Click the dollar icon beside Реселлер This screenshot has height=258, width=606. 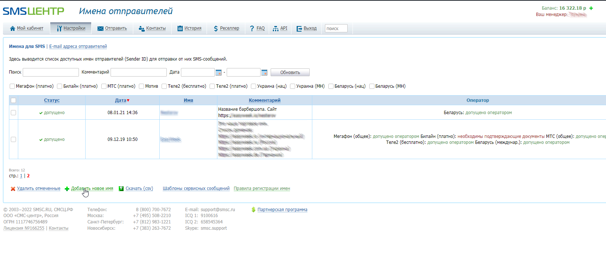(x=216, y=29)
